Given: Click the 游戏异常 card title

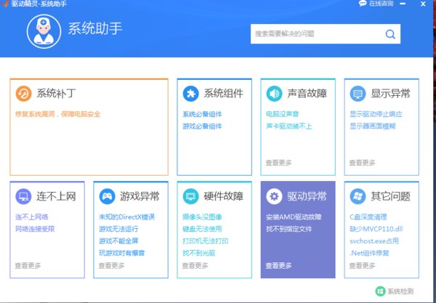Looking at the screenshot, I should (140, 196).
